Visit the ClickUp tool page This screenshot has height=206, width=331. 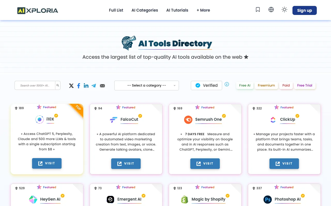[x=284, y=164]
